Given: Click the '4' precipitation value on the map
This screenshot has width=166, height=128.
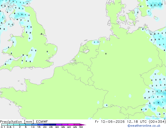Looking at the screenshot, I should pos(158,103).
